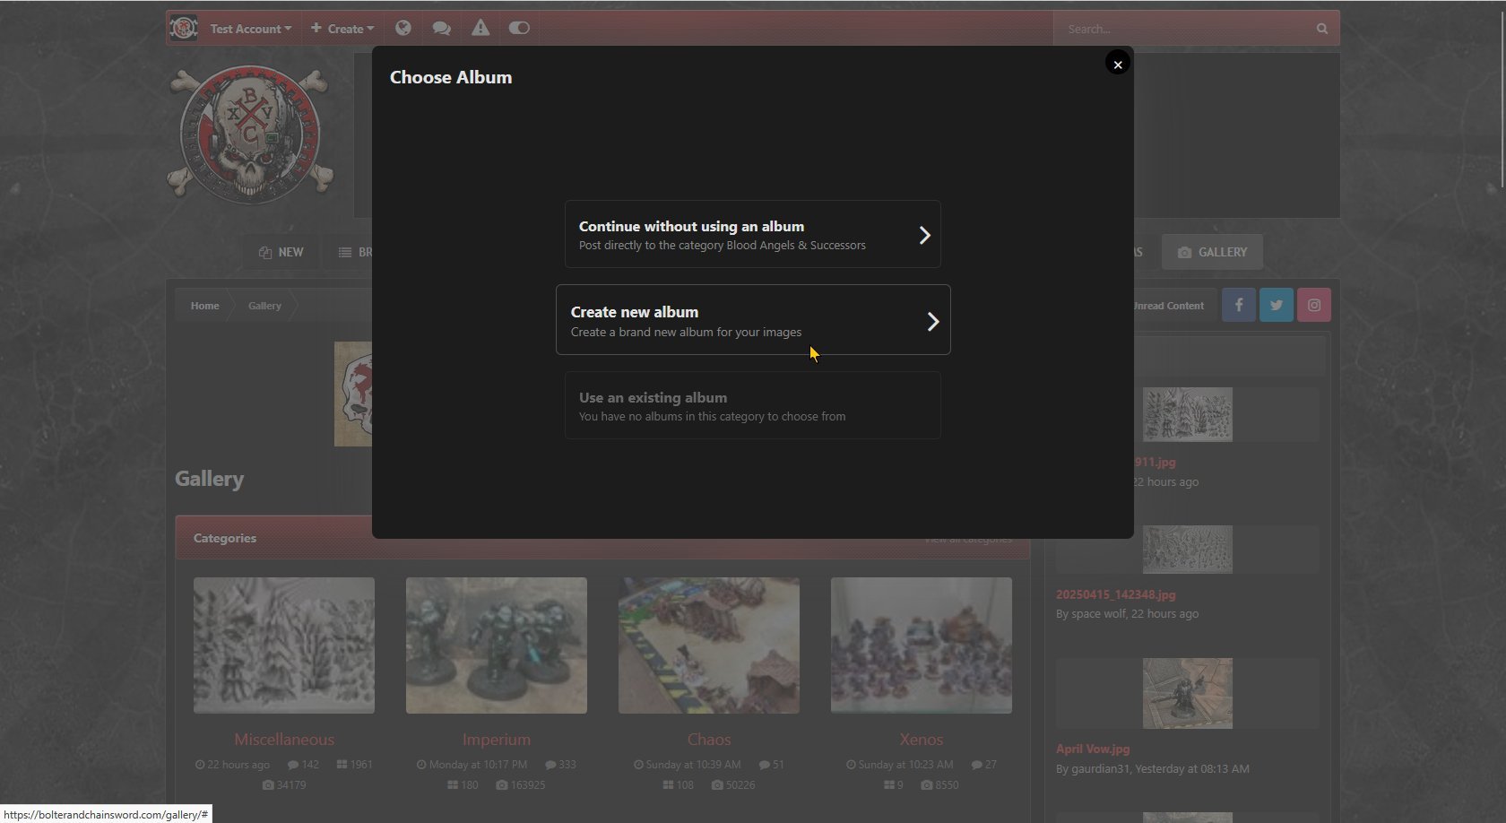Click the Home breadcrumb link
1506x823 pixels.
coord(204,306)
